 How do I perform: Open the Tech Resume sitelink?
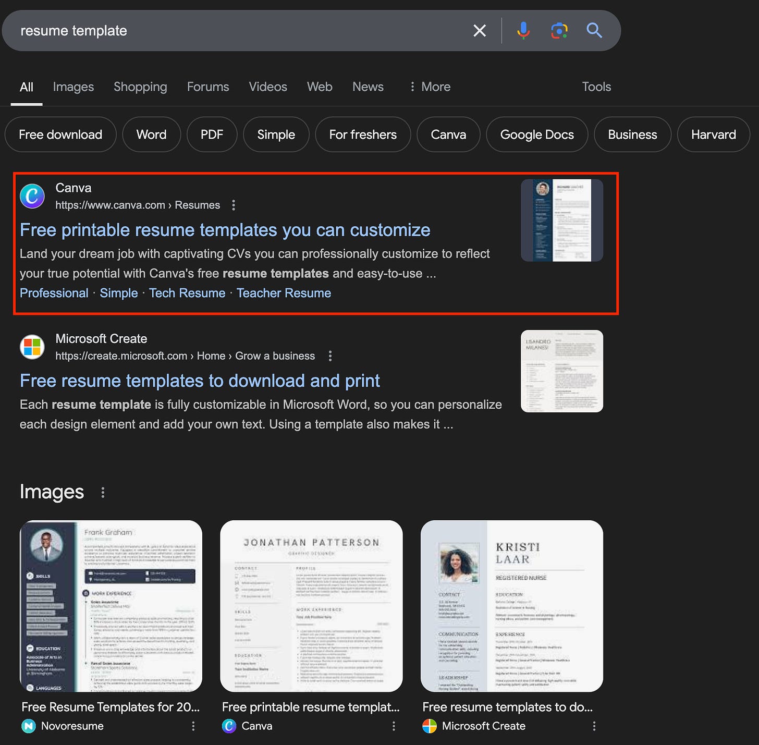tap(187, 293)
